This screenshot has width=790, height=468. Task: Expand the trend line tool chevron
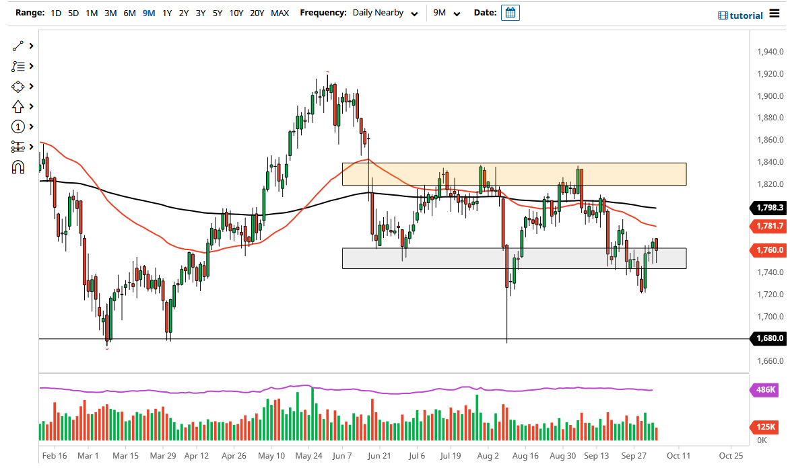tap(31, 46)
